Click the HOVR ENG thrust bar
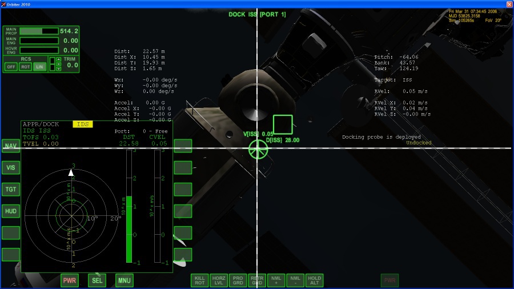Screen dimensions: 514x289 click(39, 50)
